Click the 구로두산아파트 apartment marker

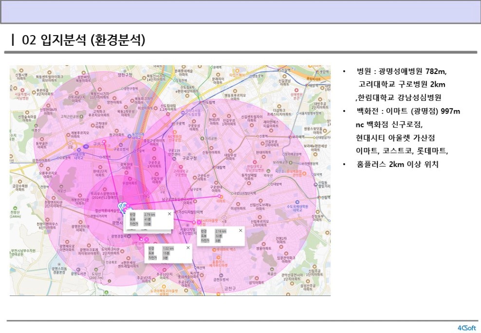tap(194, 177)
